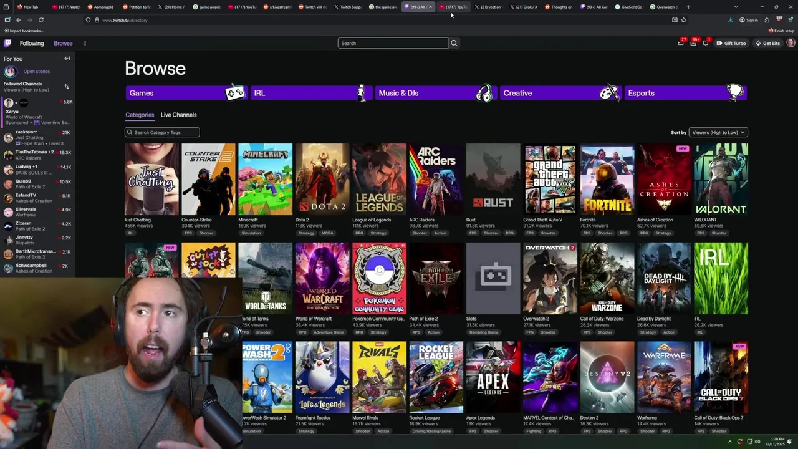Click the Simulation tag under Minecraft
The width and height of the screenshot is (798, 449).
pyautogui.click(x=251, y=233)
